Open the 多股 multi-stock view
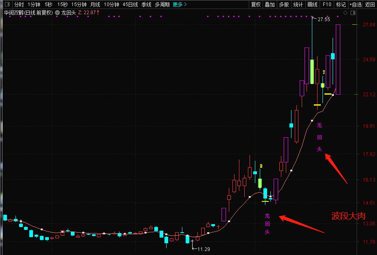 pos(284,4)
